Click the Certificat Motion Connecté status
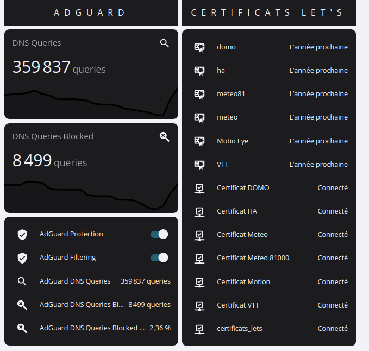 point(333,281)
